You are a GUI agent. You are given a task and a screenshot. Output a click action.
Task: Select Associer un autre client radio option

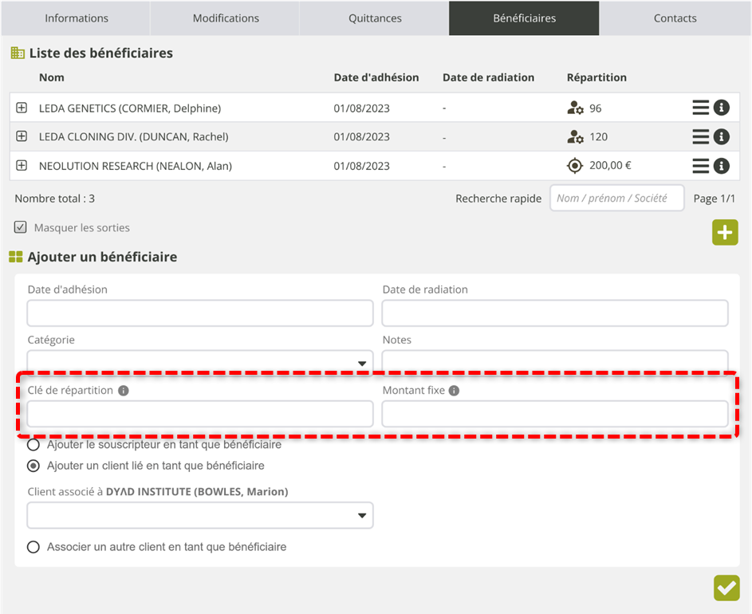tap(33, 547)
